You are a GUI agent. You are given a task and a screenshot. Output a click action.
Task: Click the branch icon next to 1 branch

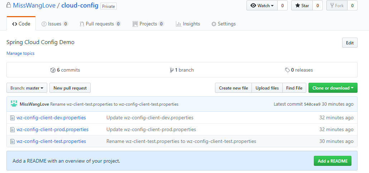[x=172, y=70]
